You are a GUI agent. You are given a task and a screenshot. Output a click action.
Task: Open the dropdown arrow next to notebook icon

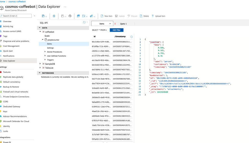(x=65, y=16)
